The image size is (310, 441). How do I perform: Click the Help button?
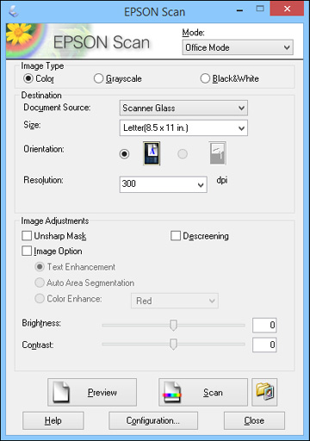pos(53,420)
